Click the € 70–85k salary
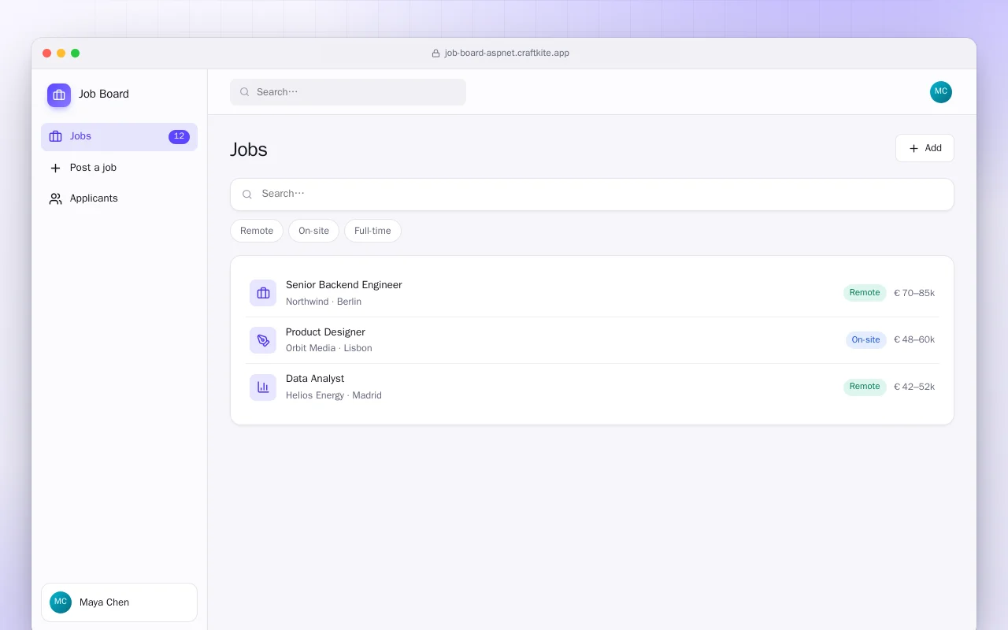This screenshot has width=1008, height=630. point(914,293)
